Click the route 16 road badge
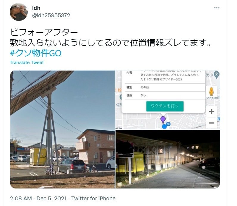 pos(168,124)
